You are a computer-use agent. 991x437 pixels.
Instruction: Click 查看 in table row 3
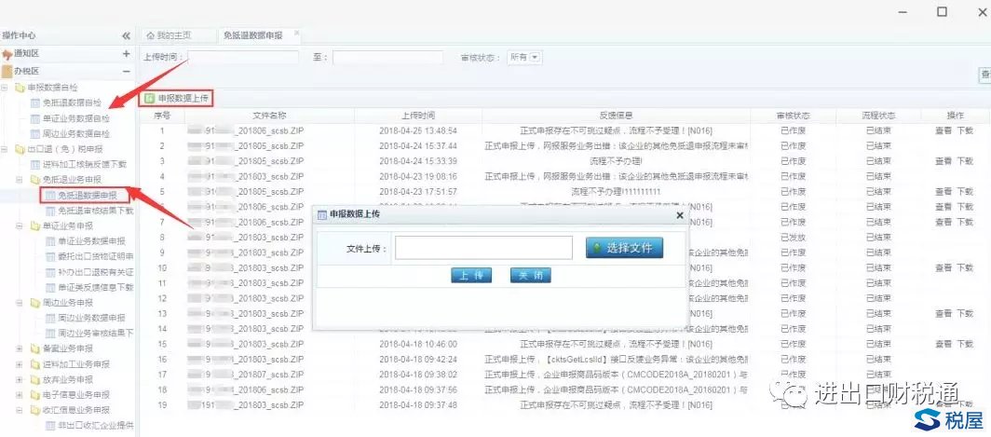[943, 161]
